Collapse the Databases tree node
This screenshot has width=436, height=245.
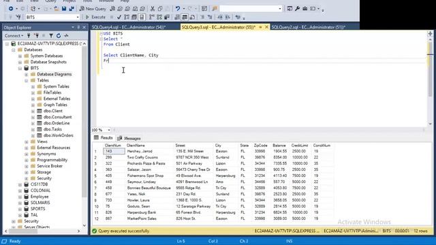[x=14, y=50]
